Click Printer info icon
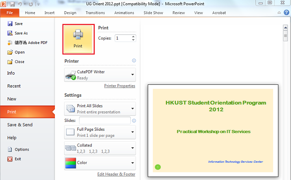 click(x=134, y=61)
